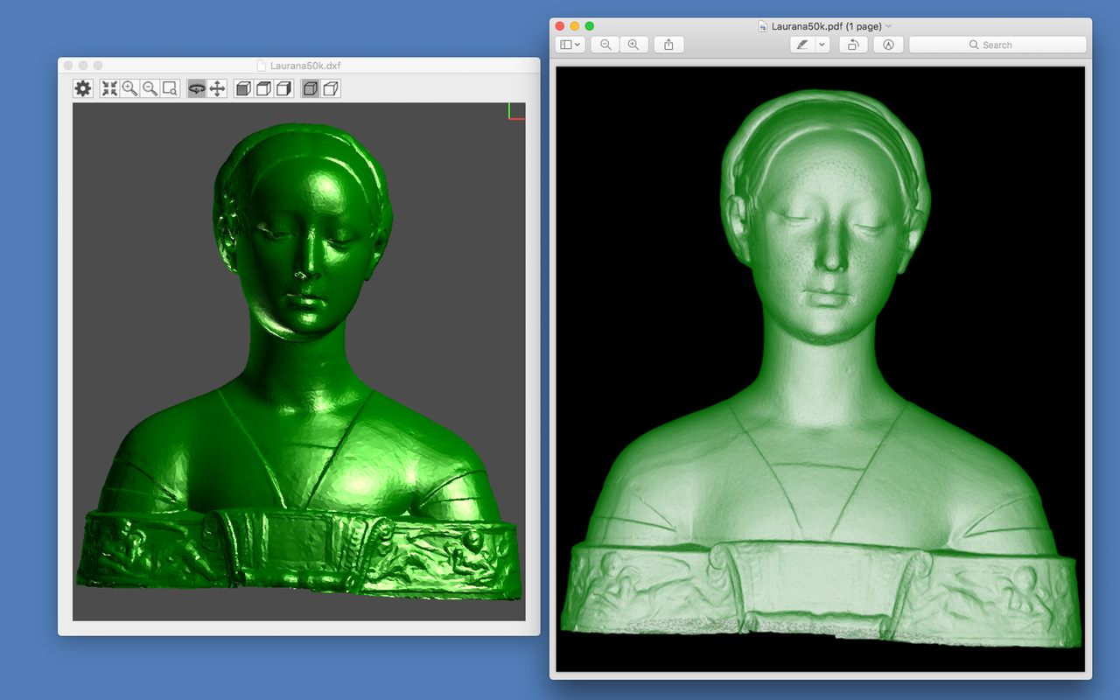Open Laurana50k.pdf title dropdown chevron
Image resolution: width=1120 pixels, height=700 pixels.
tap(889, 26)
